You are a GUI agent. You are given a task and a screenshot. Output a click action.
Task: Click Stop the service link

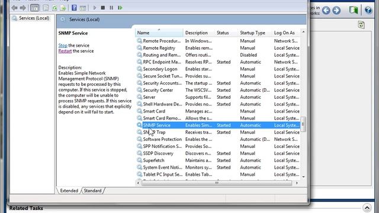[63, 46]
